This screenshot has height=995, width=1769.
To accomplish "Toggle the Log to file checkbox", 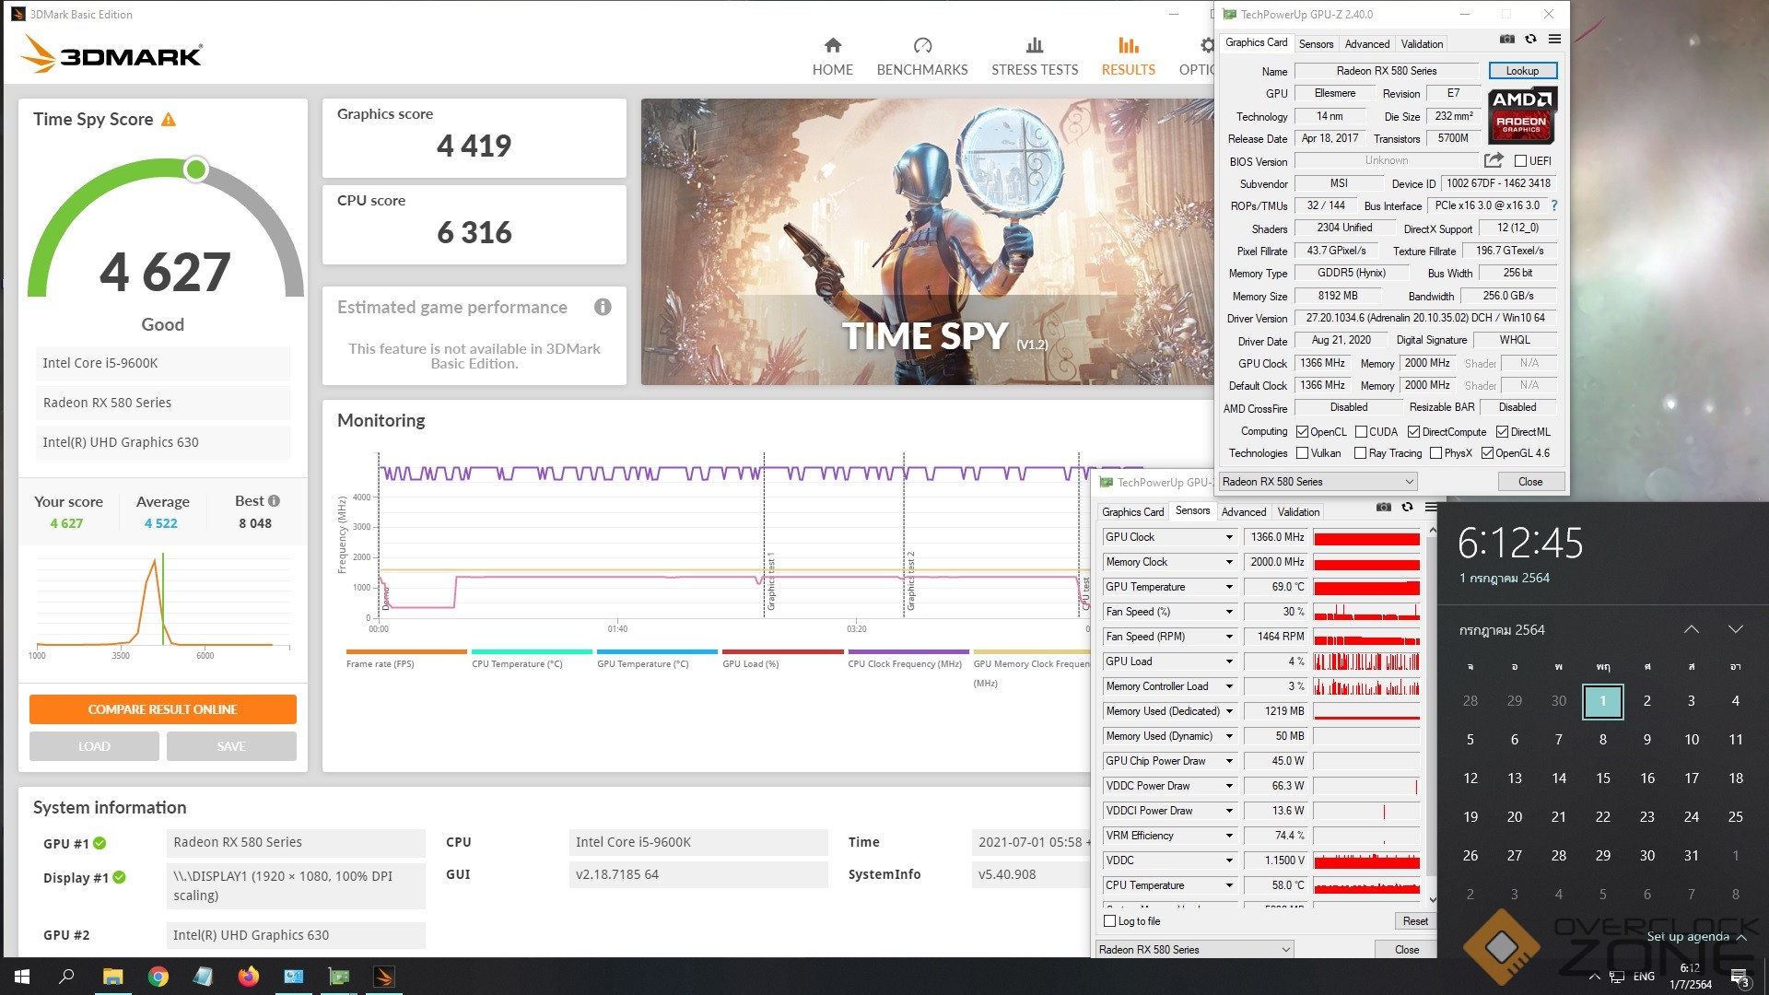I will [x=1109, y=920].
